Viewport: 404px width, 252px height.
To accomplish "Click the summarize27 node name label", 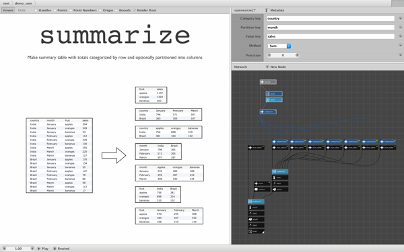I will coord(245,10).
